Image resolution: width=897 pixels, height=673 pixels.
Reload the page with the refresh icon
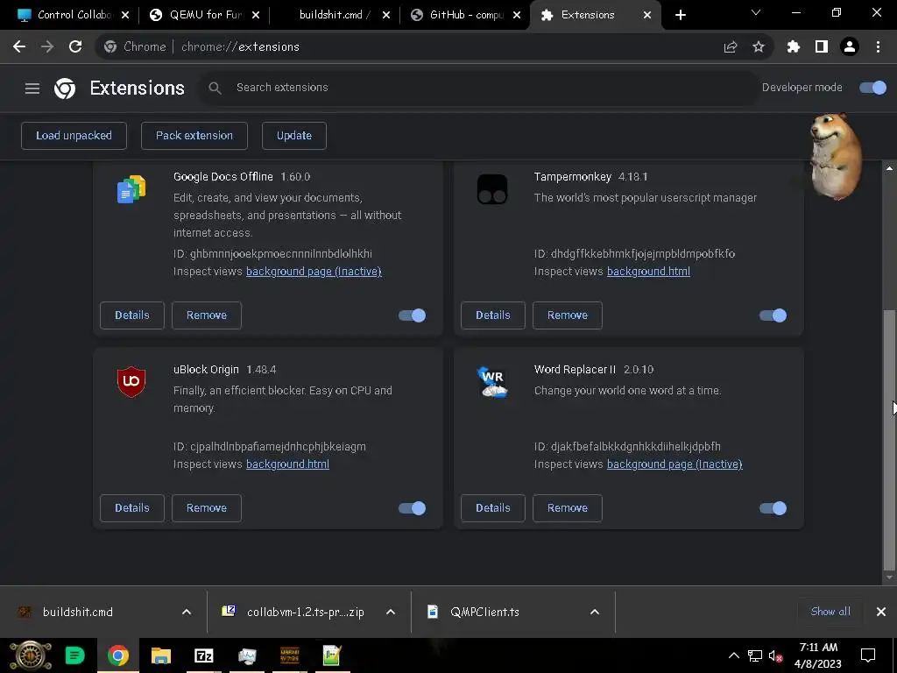75,47
